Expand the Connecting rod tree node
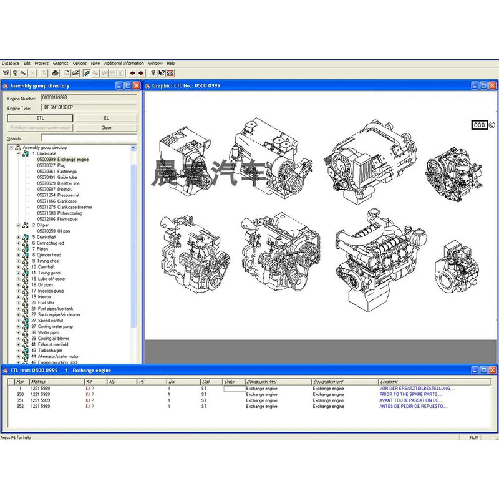This screenshot has height=499, width=499. (x=19, y=243)
